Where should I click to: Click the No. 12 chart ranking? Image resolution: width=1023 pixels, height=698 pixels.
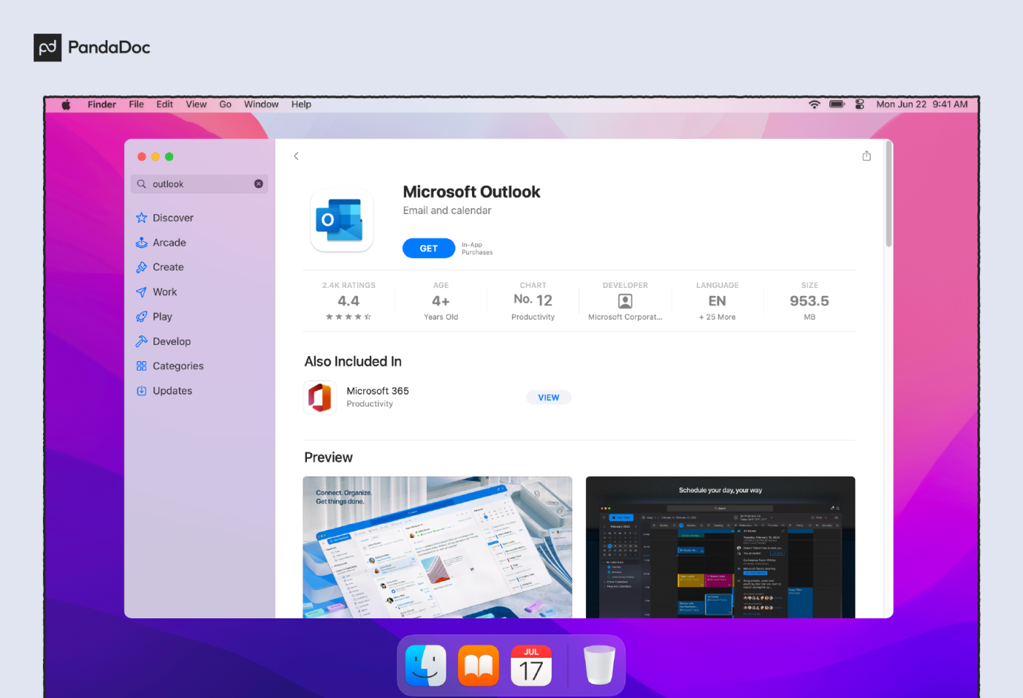(533, 301)
